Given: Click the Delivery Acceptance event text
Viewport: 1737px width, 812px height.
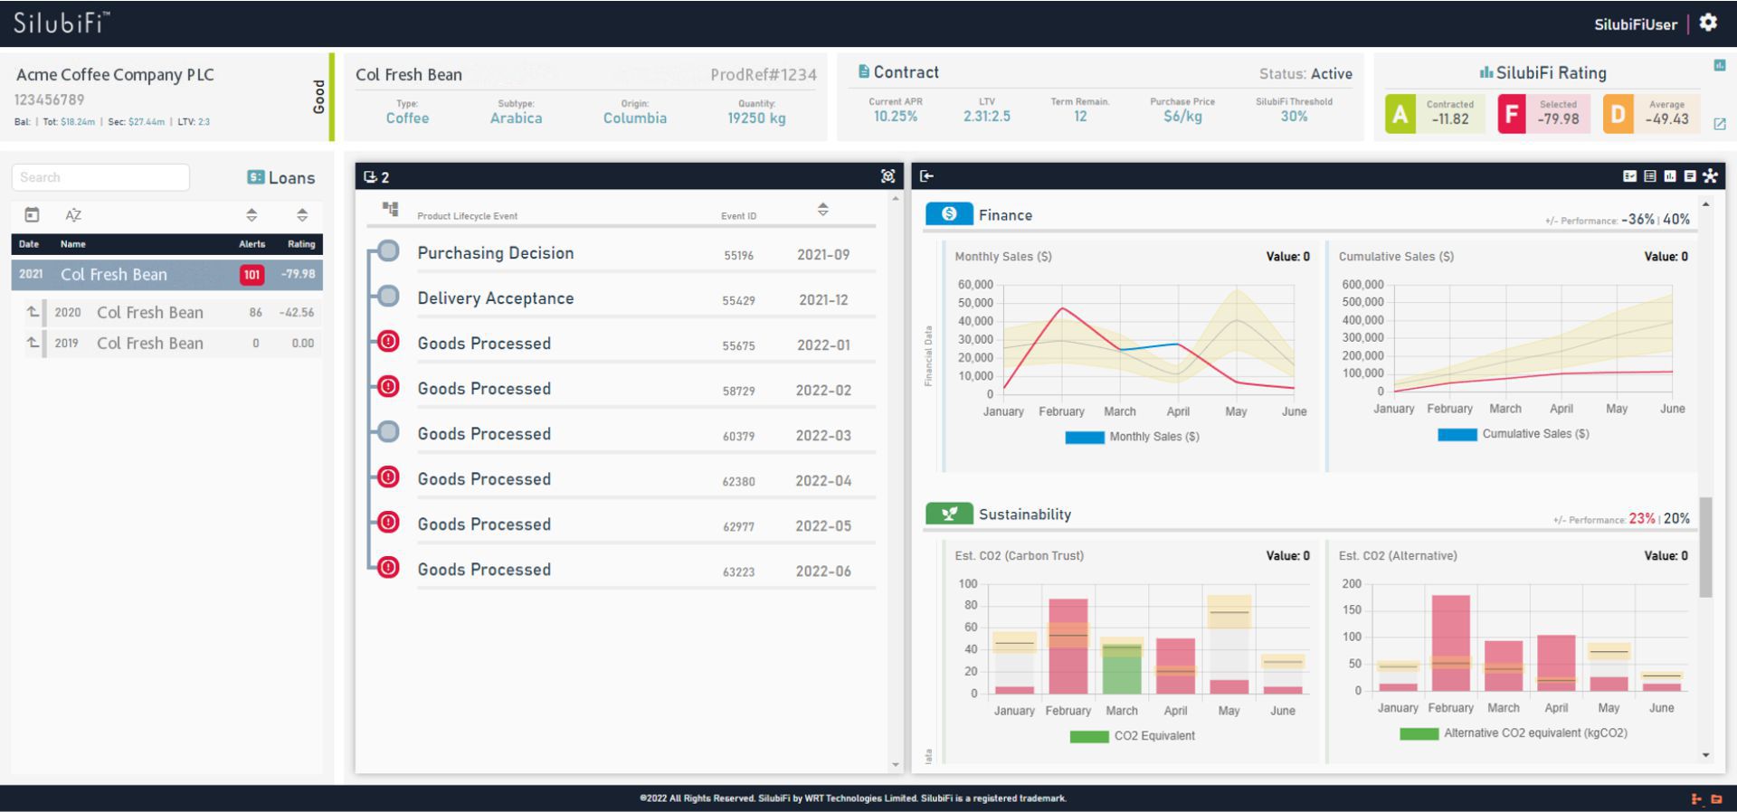Looking at the screenshot, I should (495, 298).
